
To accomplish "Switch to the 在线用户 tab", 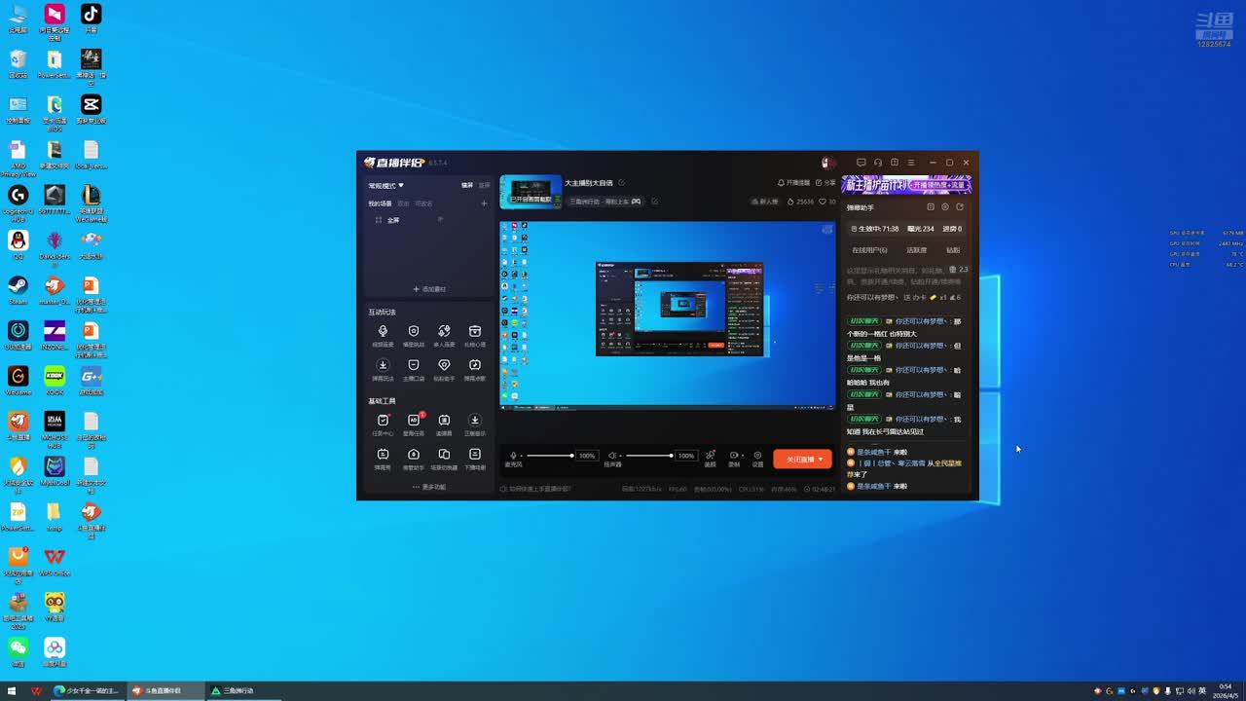I will point(869,250).
